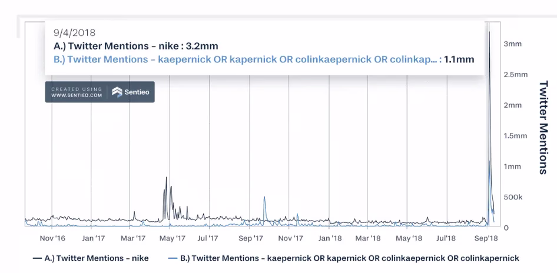Click the blue line swatch for series B

click(173, 258)
